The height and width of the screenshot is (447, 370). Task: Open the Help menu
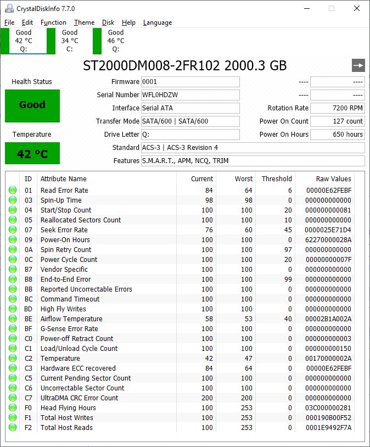coord(128,23)
